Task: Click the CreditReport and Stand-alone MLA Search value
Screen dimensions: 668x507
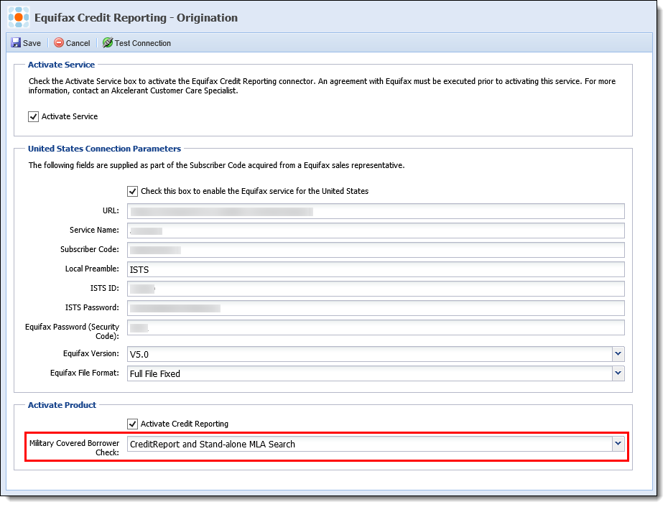Action: pyautogui.click(x=213, y=444)
